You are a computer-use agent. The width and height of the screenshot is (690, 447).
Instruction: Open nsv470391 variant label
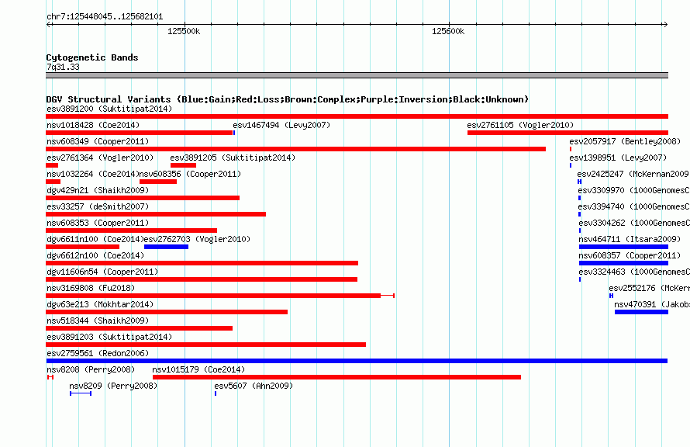click(652, 304)
